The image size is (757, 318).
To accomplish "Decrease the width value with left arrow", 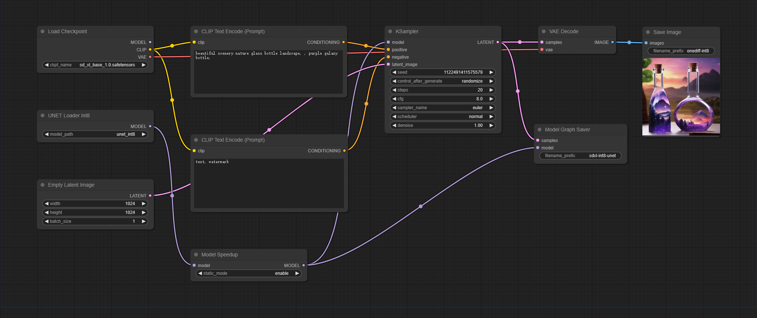I will tap(47, 204).
